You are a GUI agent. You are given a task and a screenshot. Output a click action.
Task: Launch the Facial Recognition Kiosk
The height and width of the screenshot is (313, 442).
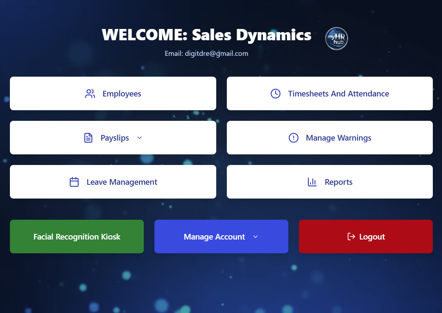[77, 237]
